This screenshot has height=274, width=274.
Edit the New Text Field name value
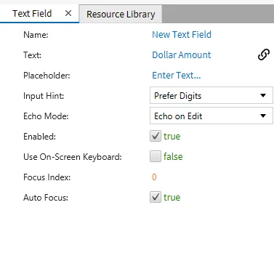(x=182, y=35)
